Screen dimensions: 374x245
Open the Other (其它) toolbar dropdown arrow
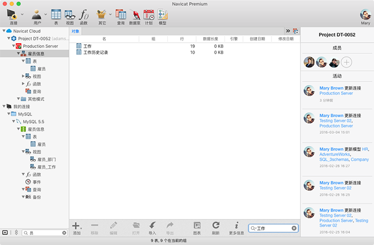coord(110,14)
